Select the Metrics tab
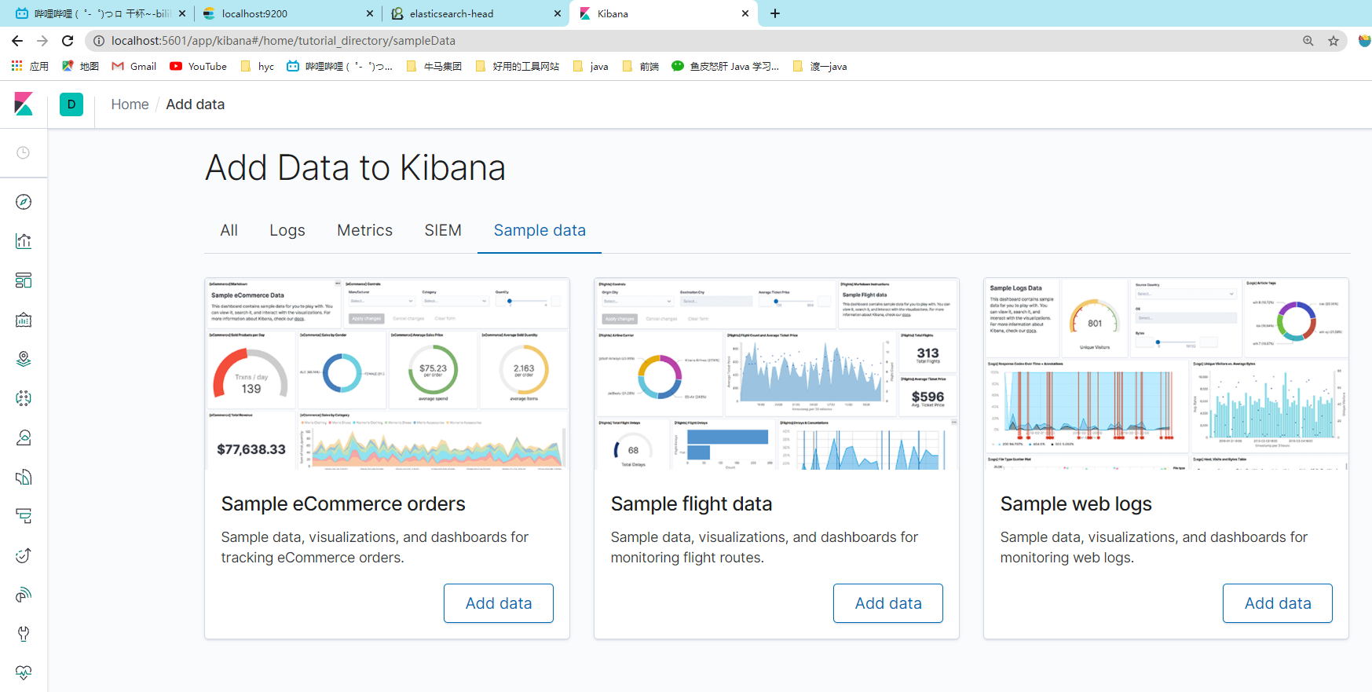The height and width of the screenshot is (692, 1372). 364,230
